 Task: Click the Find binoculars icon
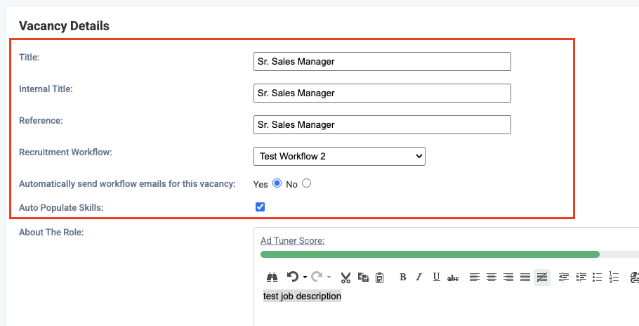coord(273,277)
